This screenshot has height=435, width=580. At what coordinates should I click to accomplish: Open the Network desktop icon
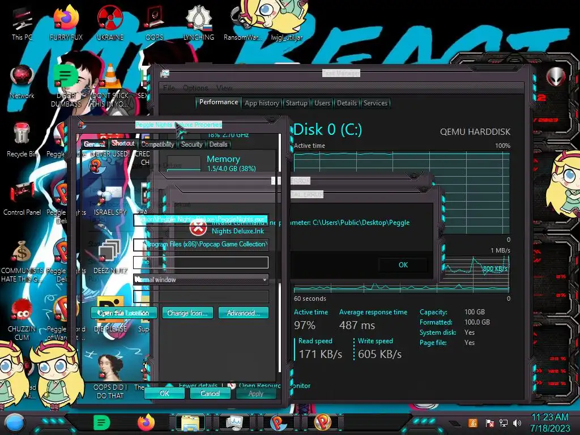click(22, 82)
